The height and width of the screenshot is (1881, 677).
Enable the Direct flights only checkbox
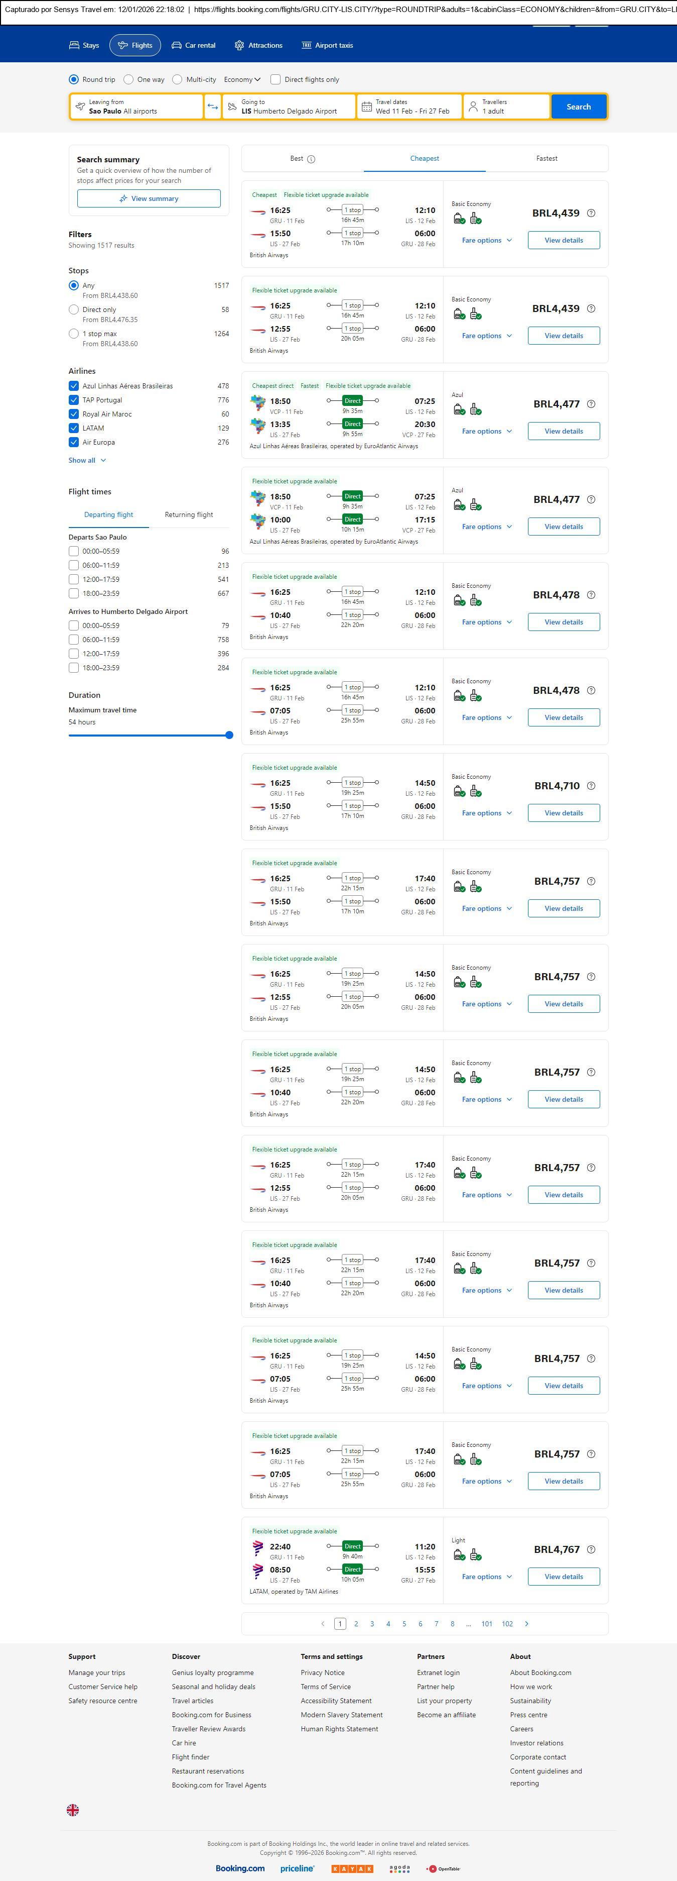(x=276, y=79)
